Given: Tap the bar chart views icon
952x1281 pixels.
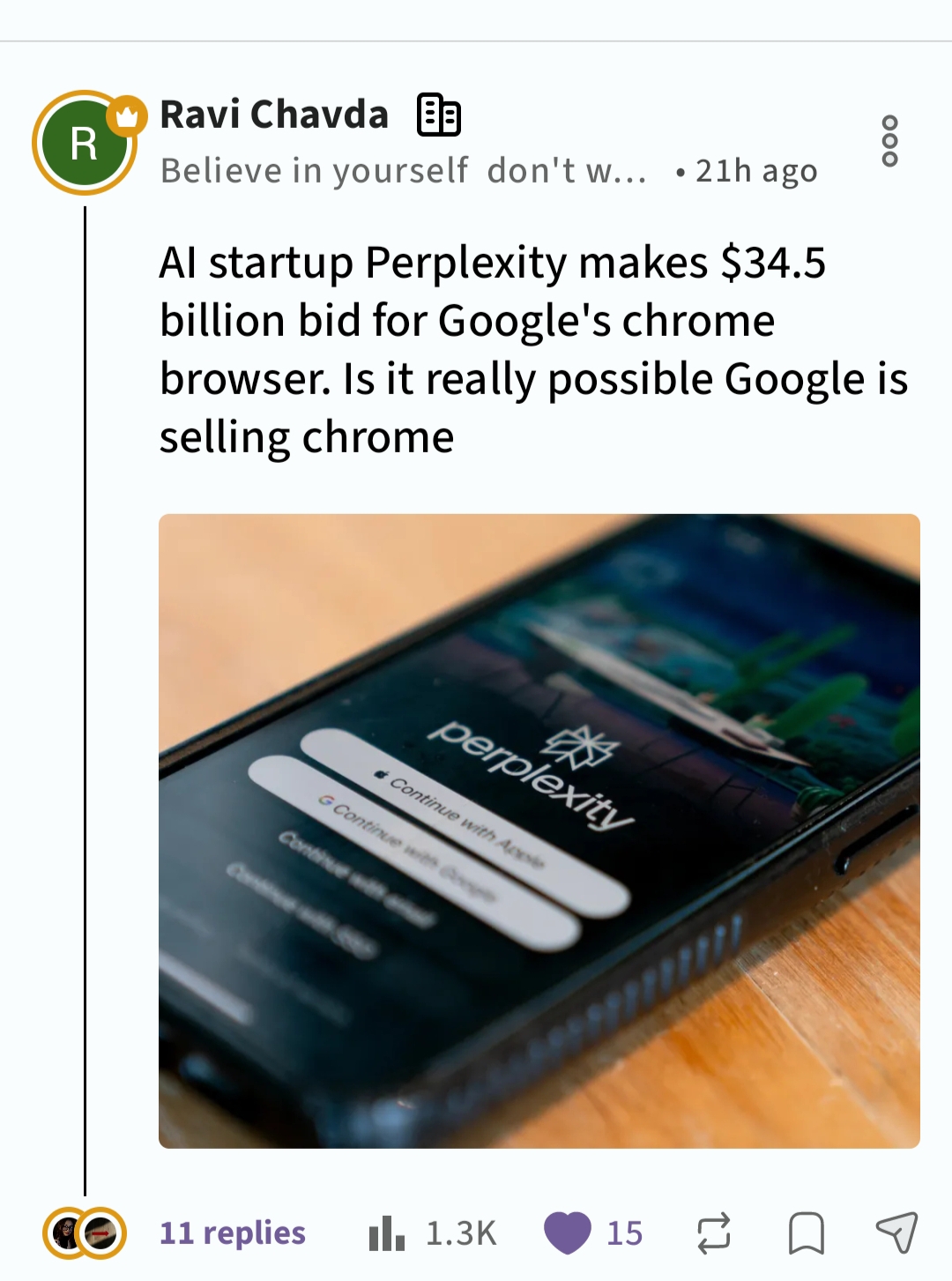Looking at the screenshot, I should coord(386,1233).
